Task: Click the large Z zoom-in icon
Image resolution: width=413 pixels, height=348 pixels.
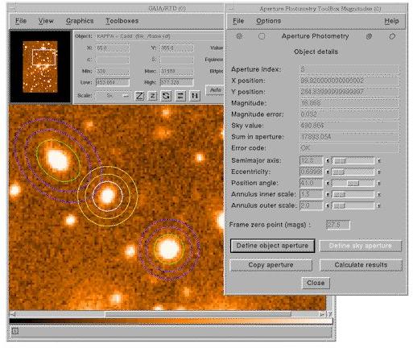Action: (x=139, y=96)
